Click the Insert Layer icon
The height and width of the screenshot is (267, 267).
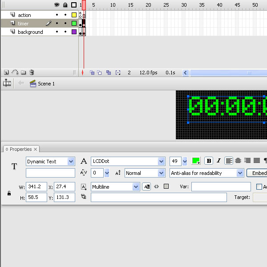coord(6,73)
